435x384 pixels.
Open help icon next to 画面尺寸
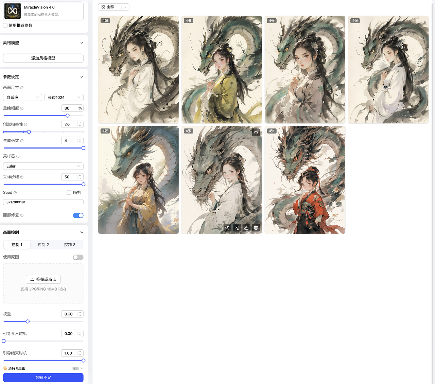(22, 88)
